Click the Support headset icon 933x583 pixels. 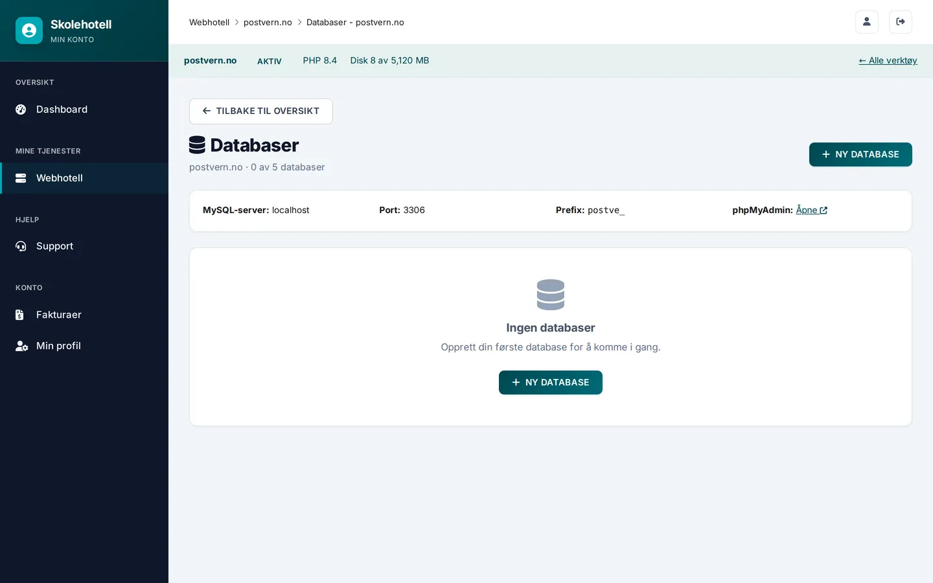(x=21, y=246)
